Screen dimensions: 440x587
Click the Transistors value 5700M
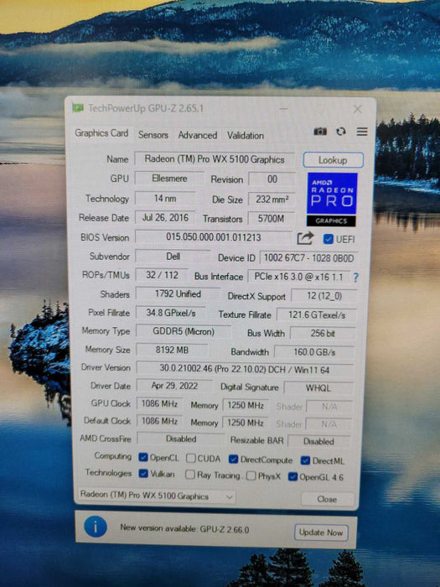(x=271, y=219)
